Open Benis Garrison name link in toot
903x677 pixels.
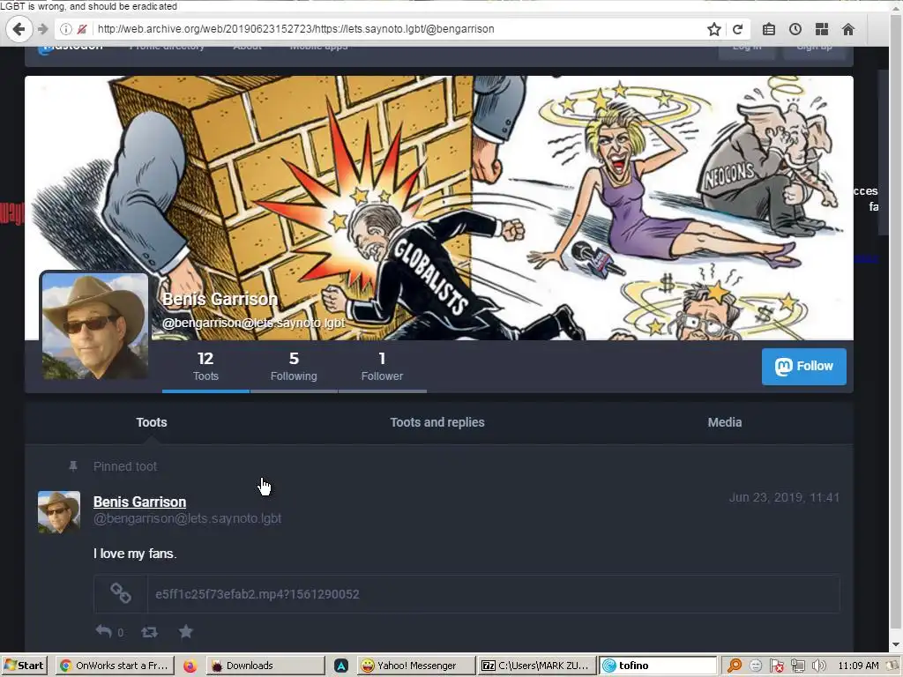tap(139, 502)
